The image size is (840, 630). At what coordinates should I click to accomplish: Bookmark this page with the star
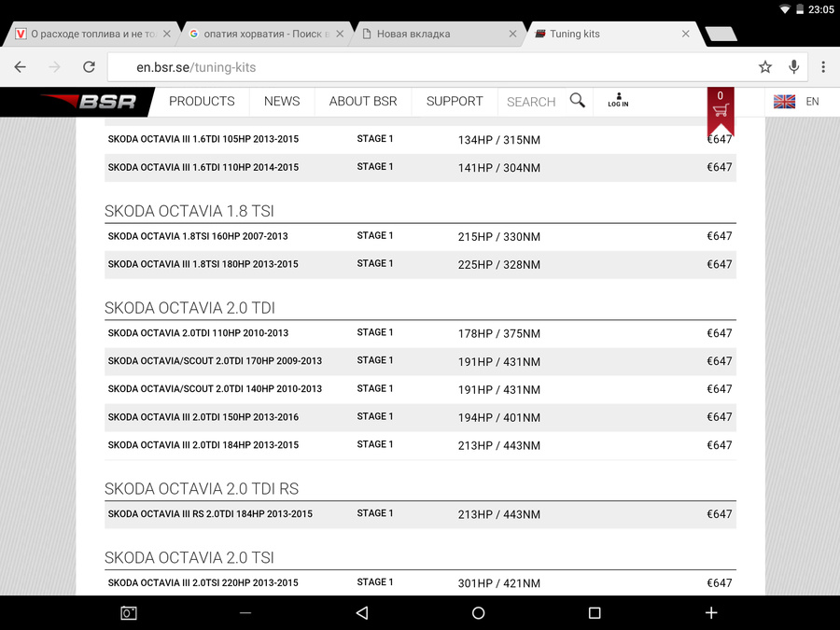(x=765, y=67)
